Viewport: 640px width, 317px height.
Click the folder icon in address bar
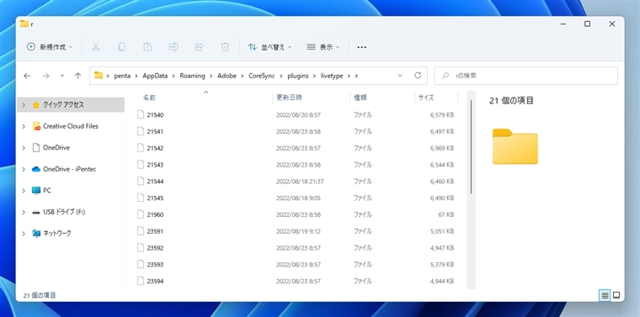(x=99, y=76)
